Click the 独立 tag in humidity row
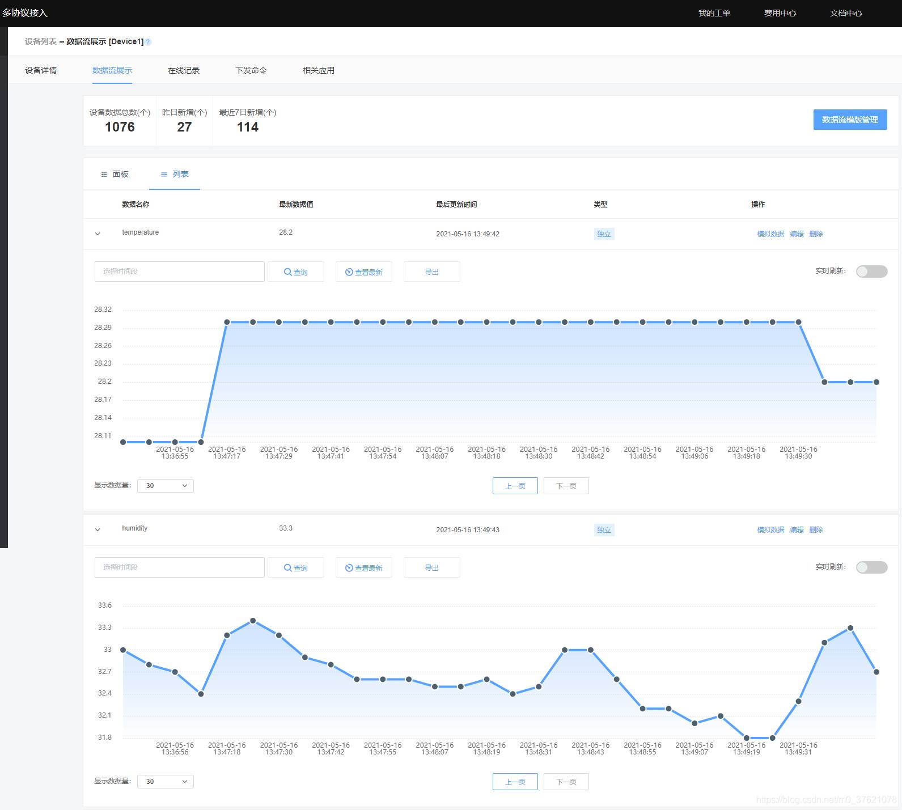Screen dimensions: 902x810 tap(604, 530)
